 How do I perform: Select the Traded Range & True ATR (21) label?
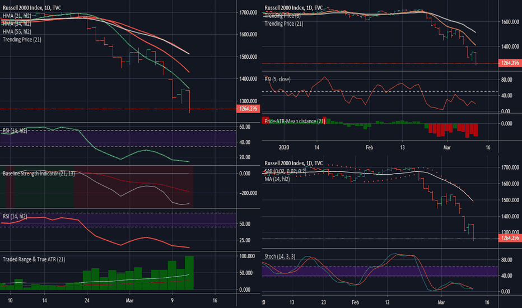click(x=34, y=259)
